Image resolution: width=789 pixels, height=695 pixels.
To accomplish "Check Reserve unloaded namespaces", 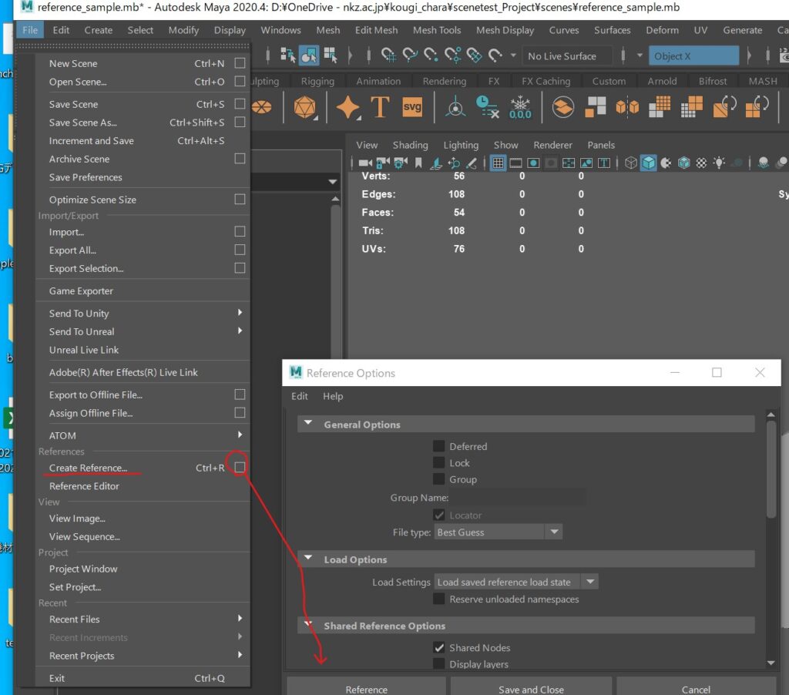I will coord(438,599).
